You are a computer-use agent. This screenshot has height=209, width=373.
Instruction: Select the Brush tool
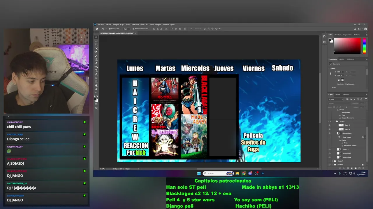[x=96, y=56]
